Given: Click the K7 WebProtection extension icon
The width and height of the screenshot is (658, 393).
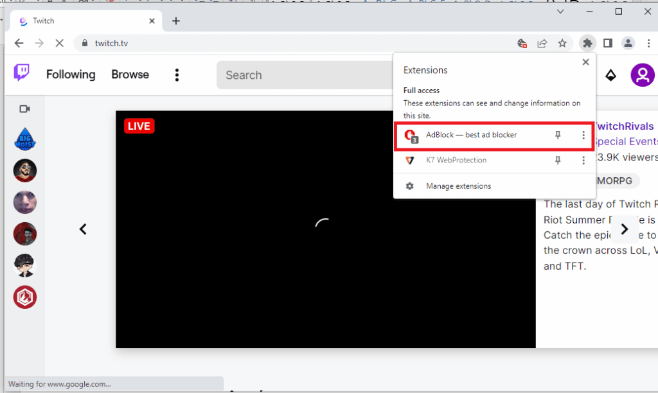Looking at the screenshot, I should coord(409,161).
